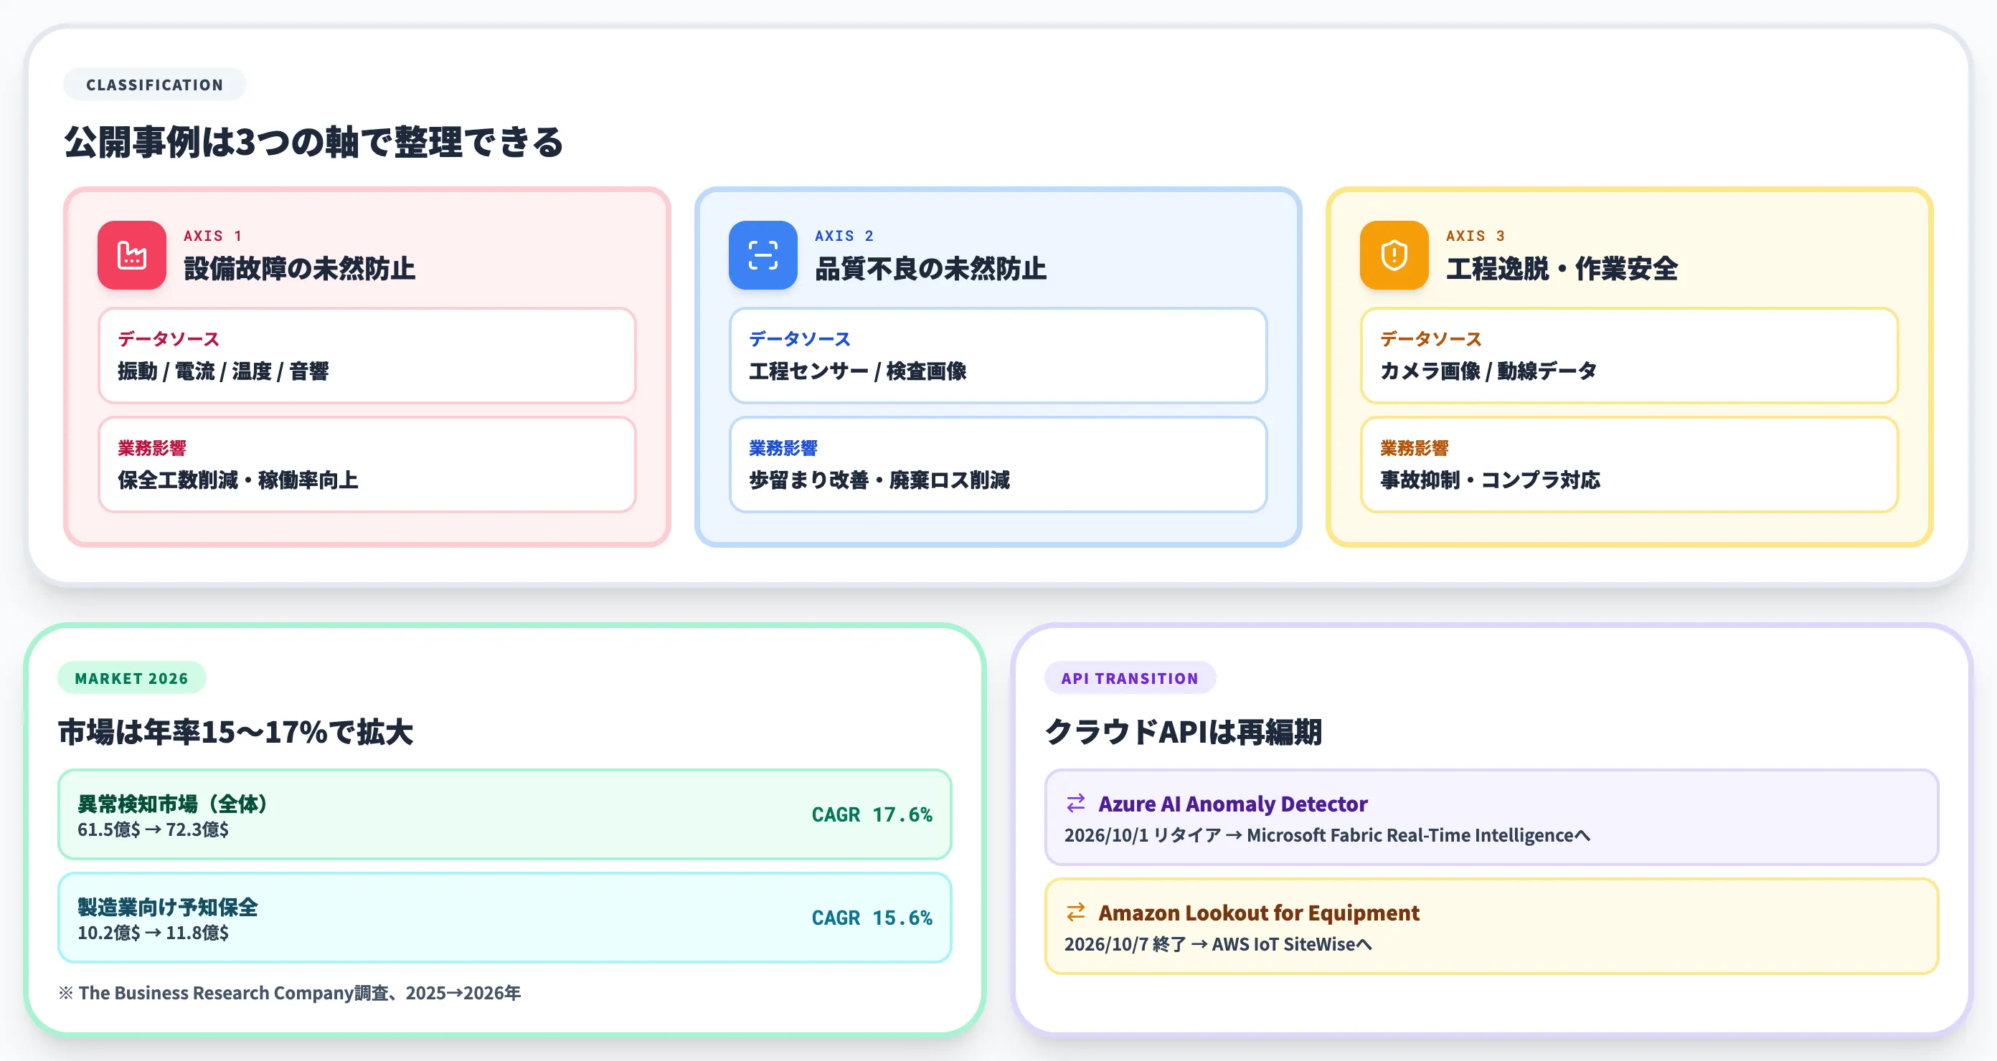Click the MARKET 2026 badge
Screen dimensions: 1997x1061
coord(131,677)
